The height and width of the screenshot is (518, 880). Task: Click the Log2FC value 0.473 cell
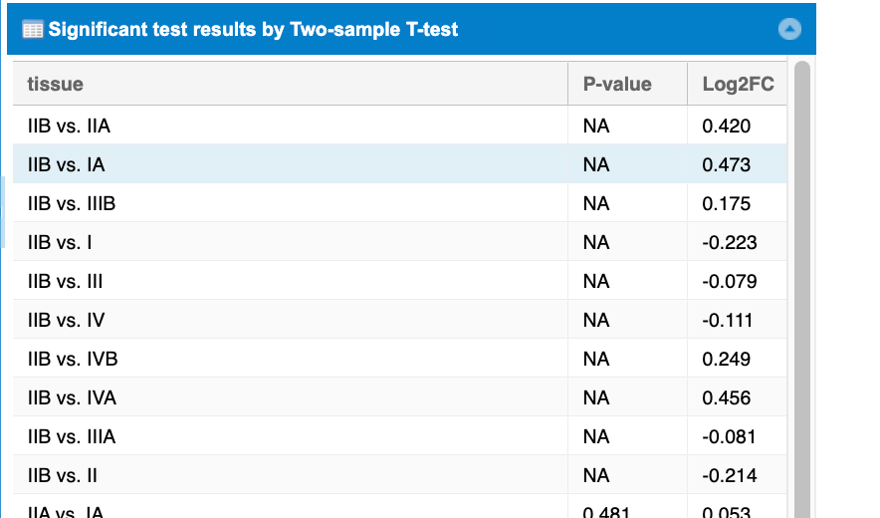727,165
